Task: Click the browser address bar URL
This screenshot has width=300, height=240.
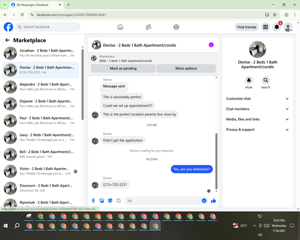Action: pos(71,15)
